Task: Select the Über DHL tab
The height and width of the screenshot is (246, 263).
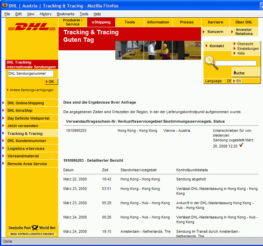Action: coord(244,22)
